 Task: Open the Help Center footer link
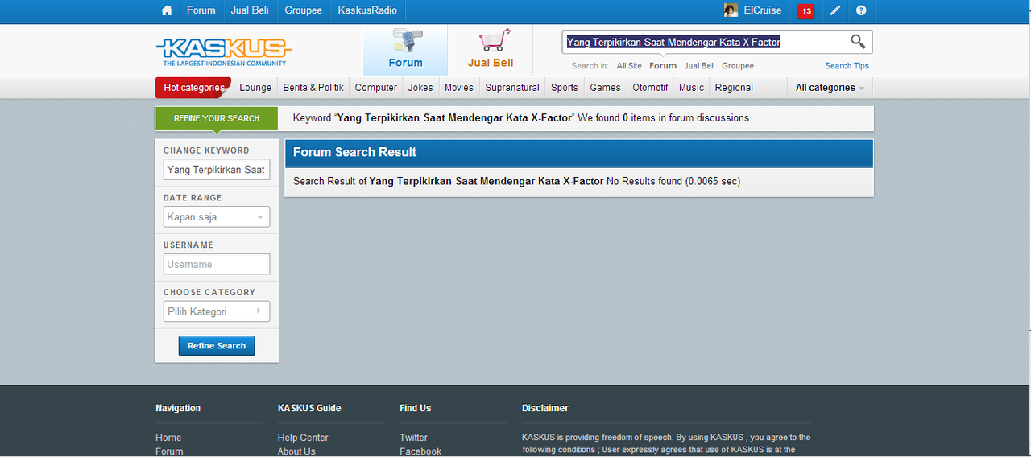(x=303, y=438)
